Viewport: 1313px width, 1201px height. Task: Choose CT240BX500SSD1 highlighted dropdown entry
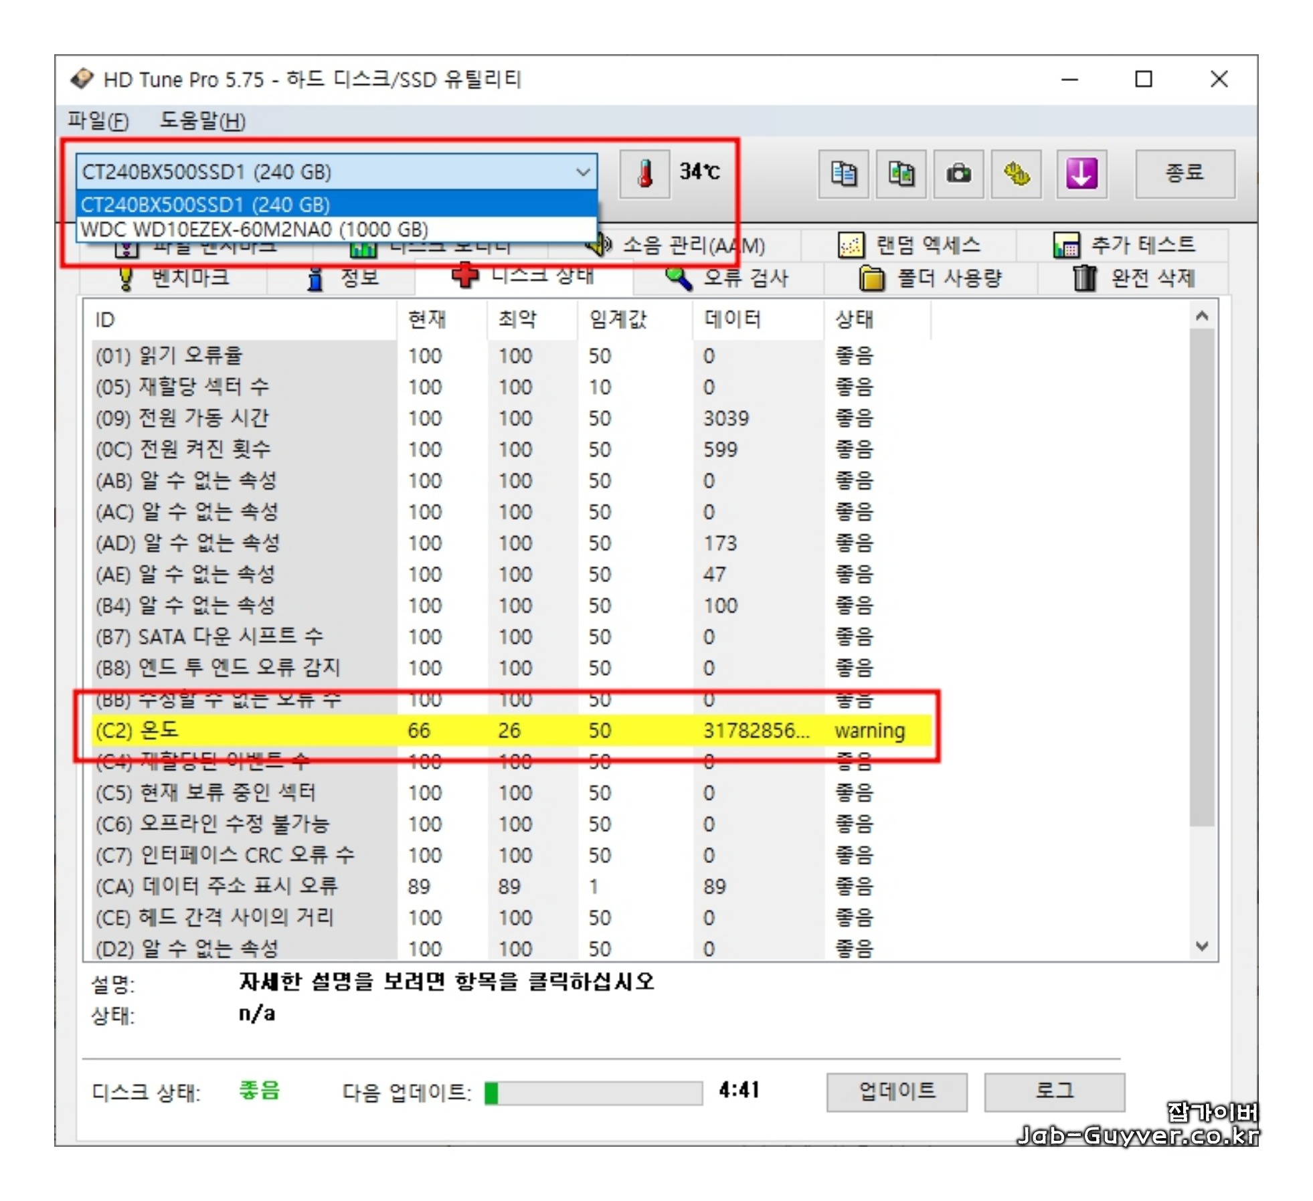point(205,204)
